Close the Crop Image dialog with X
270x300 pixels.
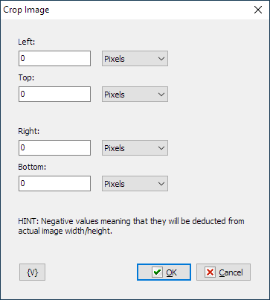click(258, 10)
